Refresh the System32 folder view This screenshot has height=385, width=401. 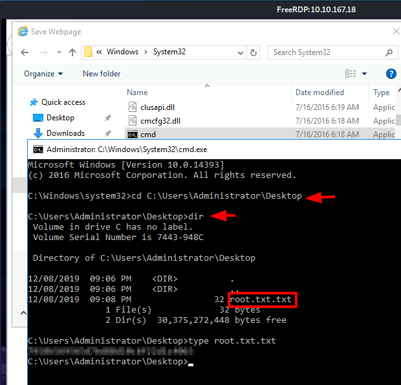tap(254, 52)
